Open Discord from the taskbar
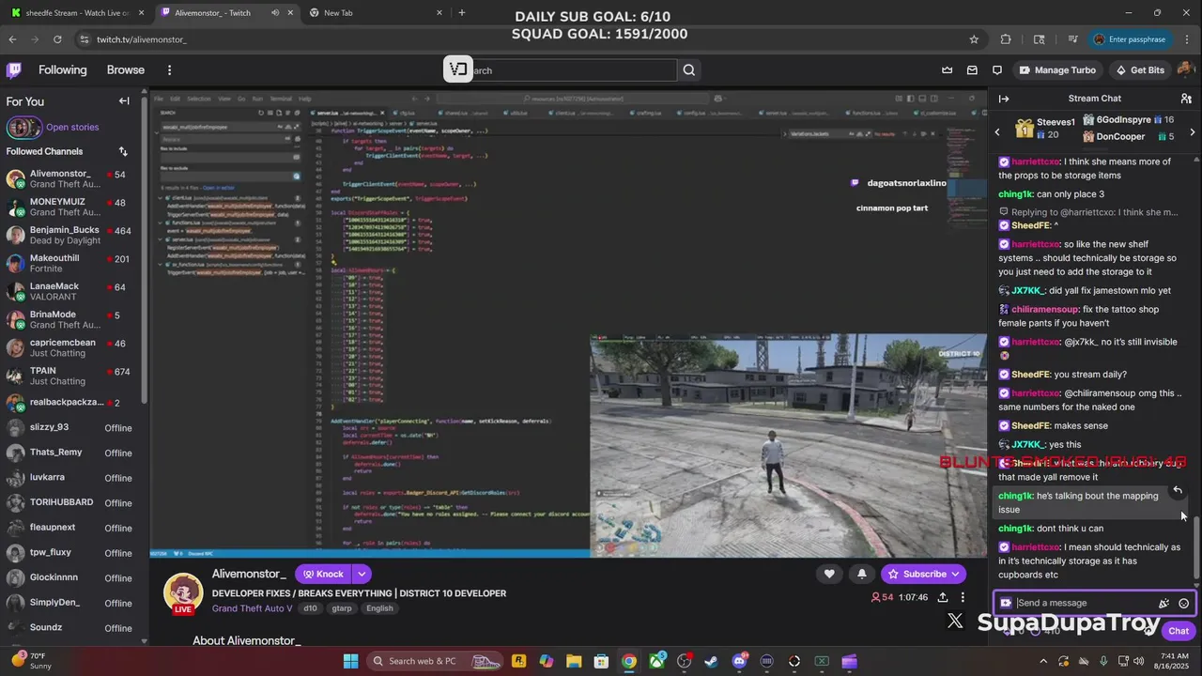1202x676 pixels. tap(739, 661)
